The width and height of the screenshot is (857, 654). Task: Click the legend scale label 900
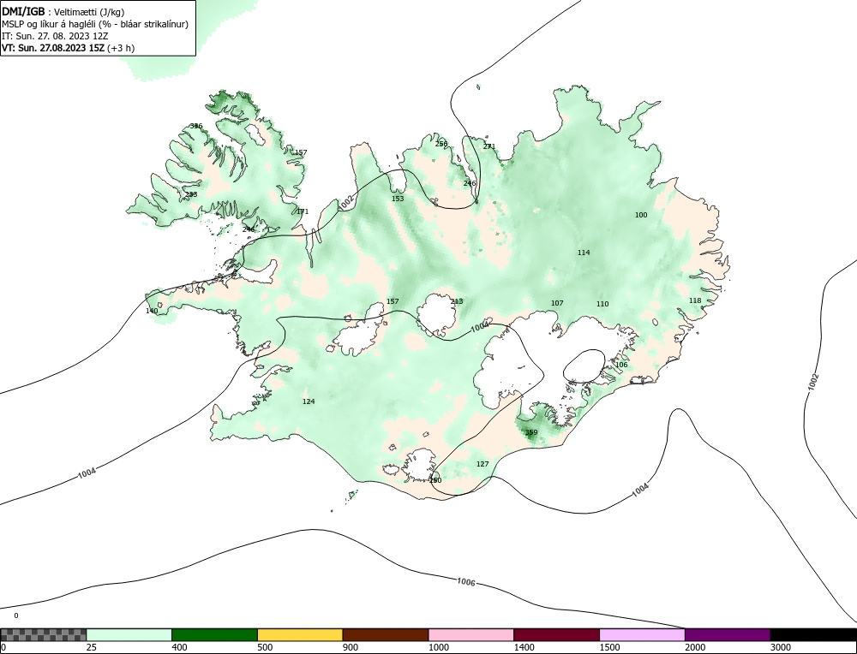click(x=351, y=647)
